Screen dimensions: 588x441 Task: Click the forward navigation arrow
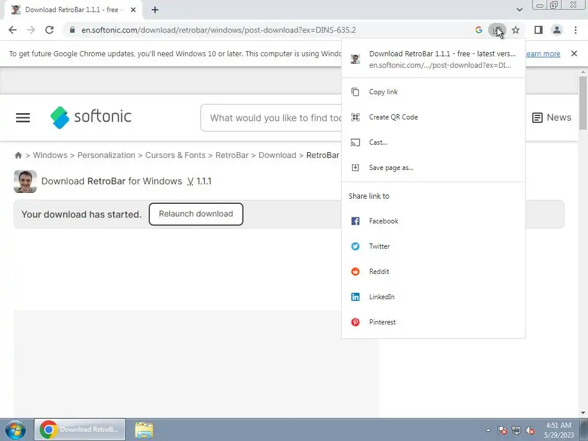coord(31,30)
